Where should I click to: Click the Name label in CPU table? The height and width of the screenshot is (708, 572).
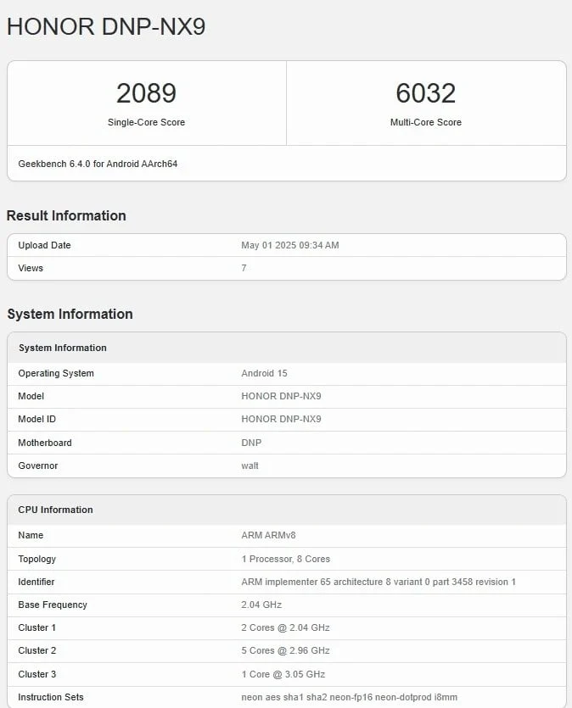click(31, 536)
